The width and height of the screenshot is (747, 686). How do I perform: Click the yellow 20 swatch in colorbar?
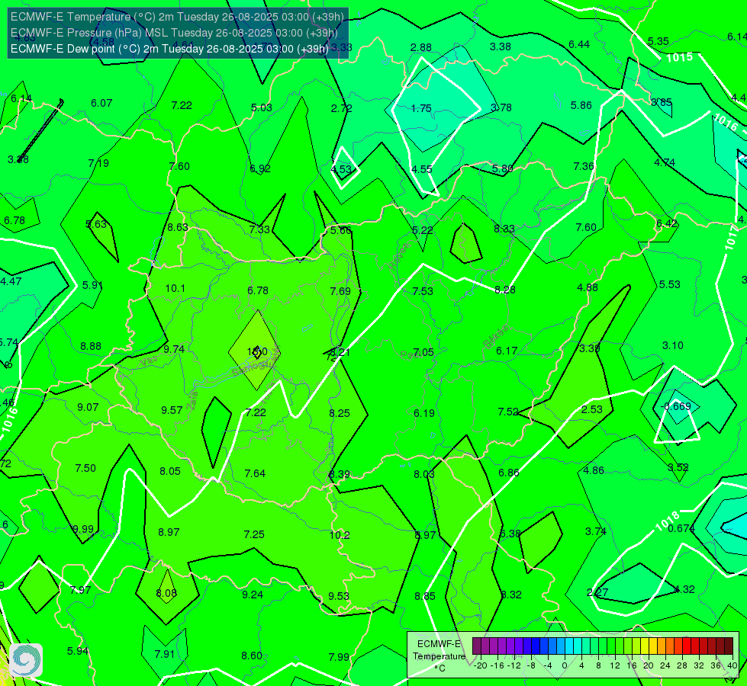click(645, 646)
